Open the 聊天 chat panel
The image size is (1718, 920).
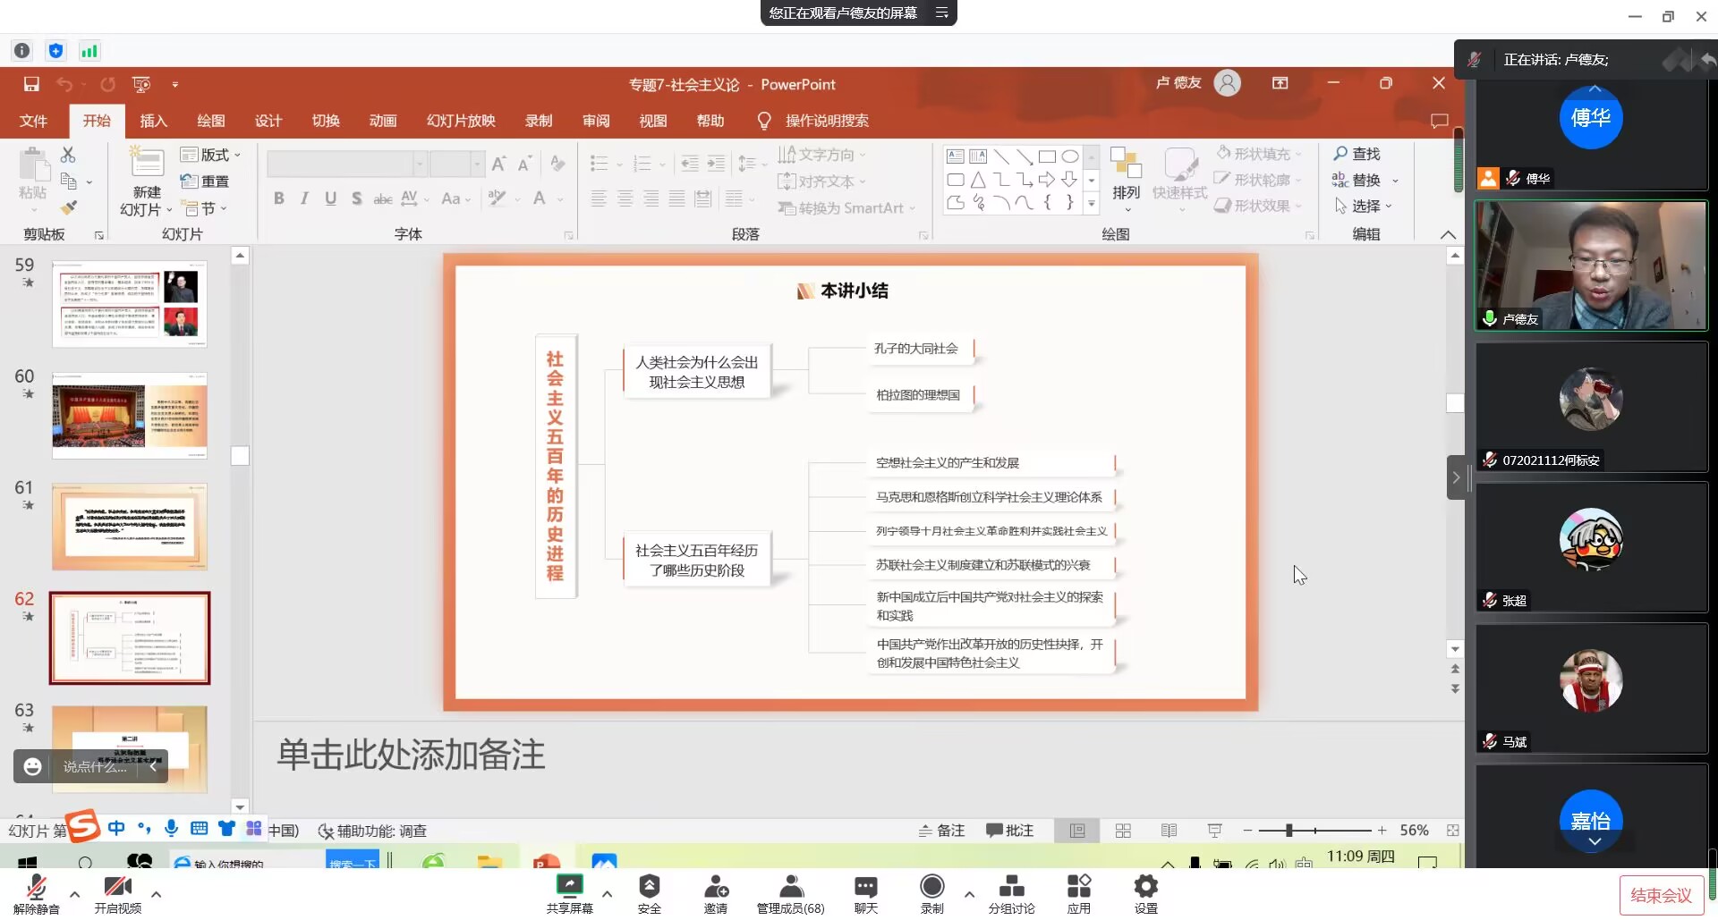click(866, 894)
